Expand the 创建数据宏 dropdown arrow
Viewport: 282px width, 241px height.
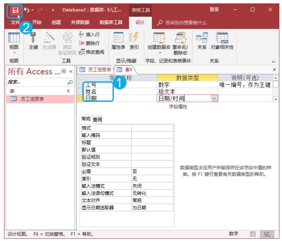160,53
